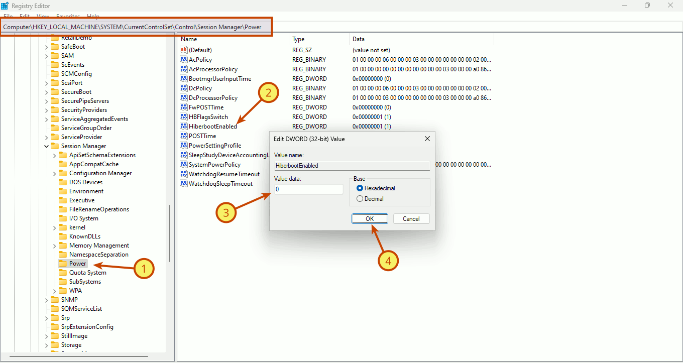
Task: Select the SubSystems tree item
Action: tap(85, 282)
